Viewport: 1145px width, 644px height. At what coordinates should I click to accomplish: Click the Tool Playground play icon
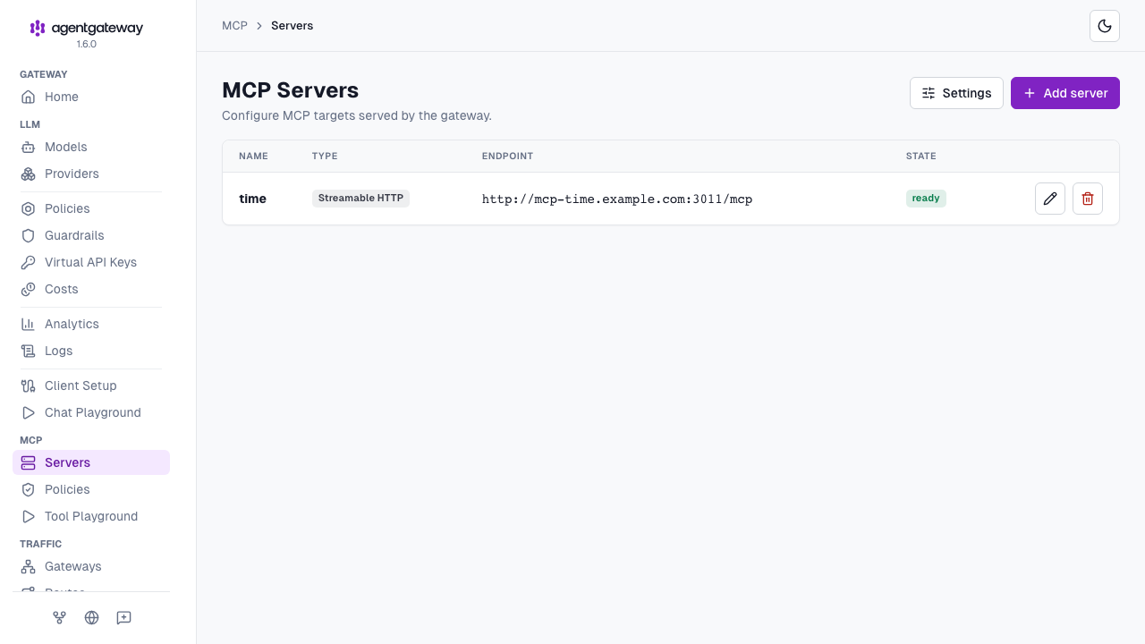pyautogui.click(x=29, y=516)
